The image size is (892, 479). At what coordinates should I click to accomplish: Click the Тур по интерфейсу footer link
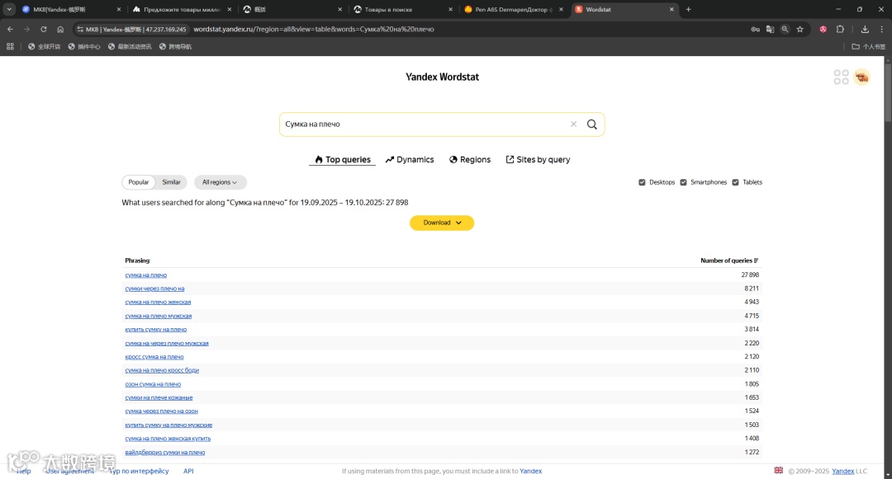pyautogui.click(x=139, y=471)
